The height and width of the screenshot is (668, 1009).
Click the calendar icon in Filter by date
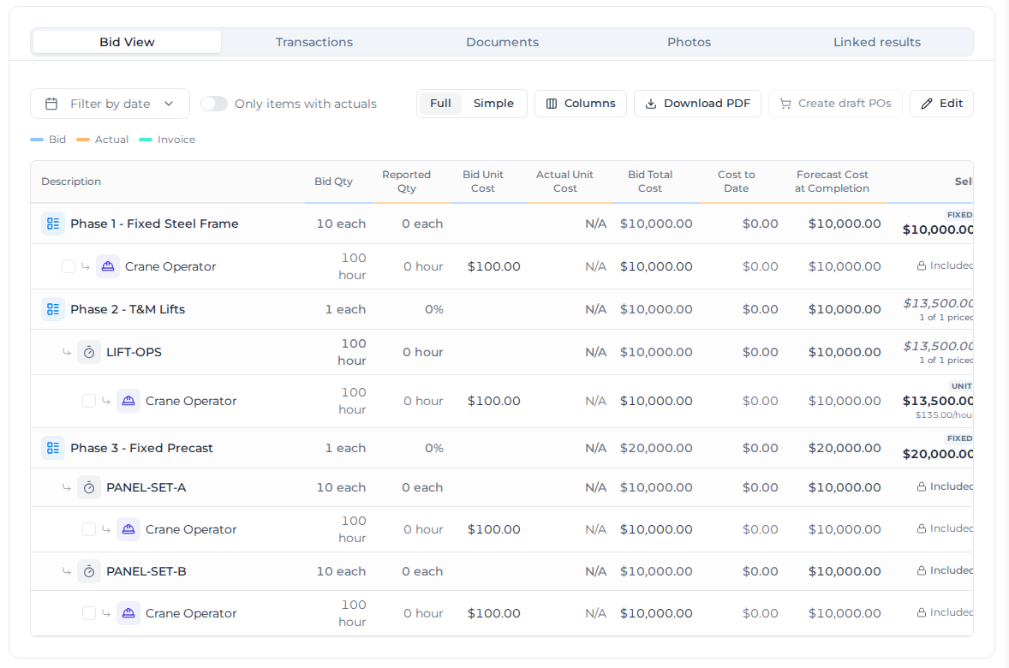coord(51,104)
